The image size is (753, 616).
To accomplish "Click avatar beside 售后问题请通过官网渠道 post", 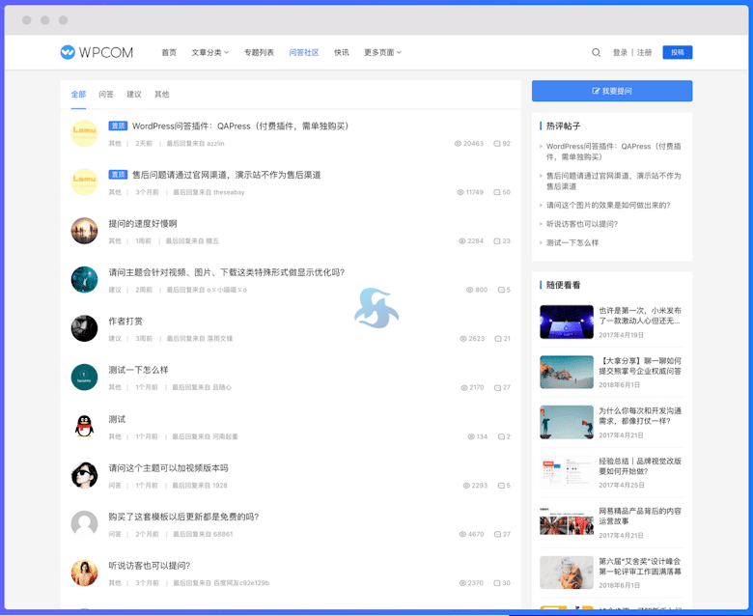I will click(85, 182).
